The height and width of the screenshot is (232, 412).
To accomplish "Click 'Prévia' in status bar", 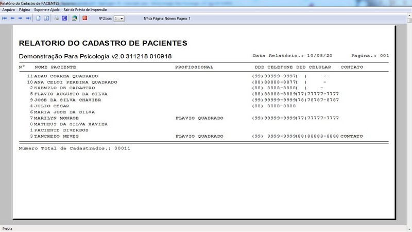I will [x=7, y=229].
